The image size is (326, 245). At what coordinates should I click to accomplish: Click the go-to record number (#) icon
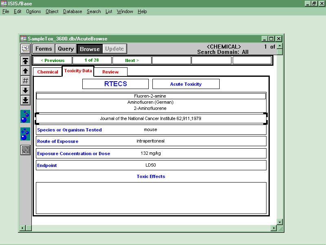pos(25,80)
